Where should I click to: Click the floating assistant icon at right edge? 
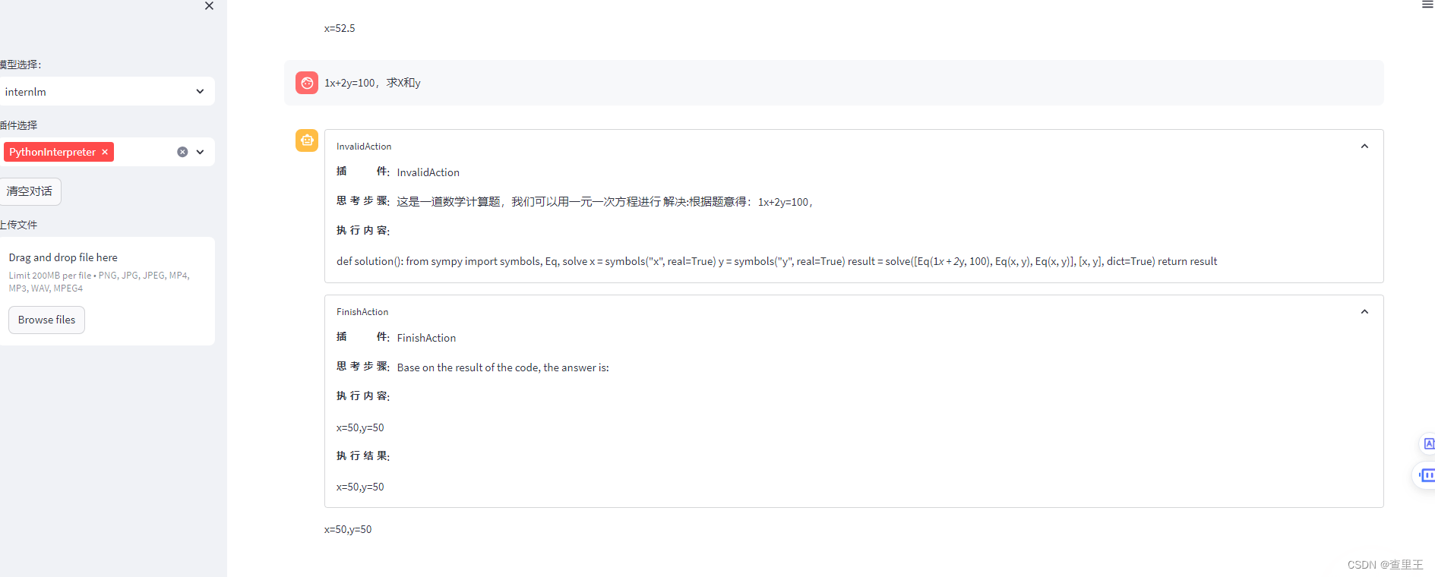[1426, 475]
